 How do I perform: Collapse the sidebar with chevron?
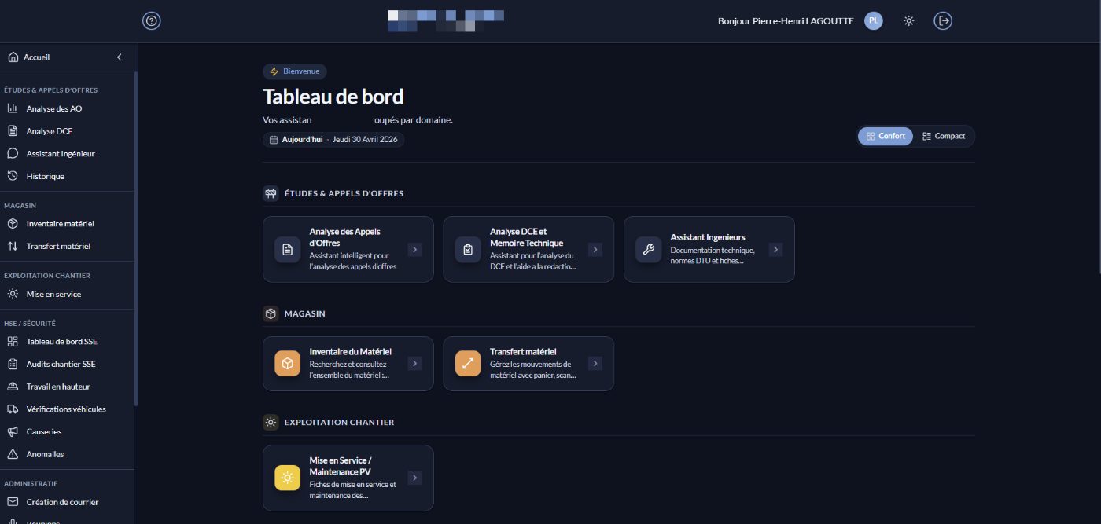[x=120, y=57]
